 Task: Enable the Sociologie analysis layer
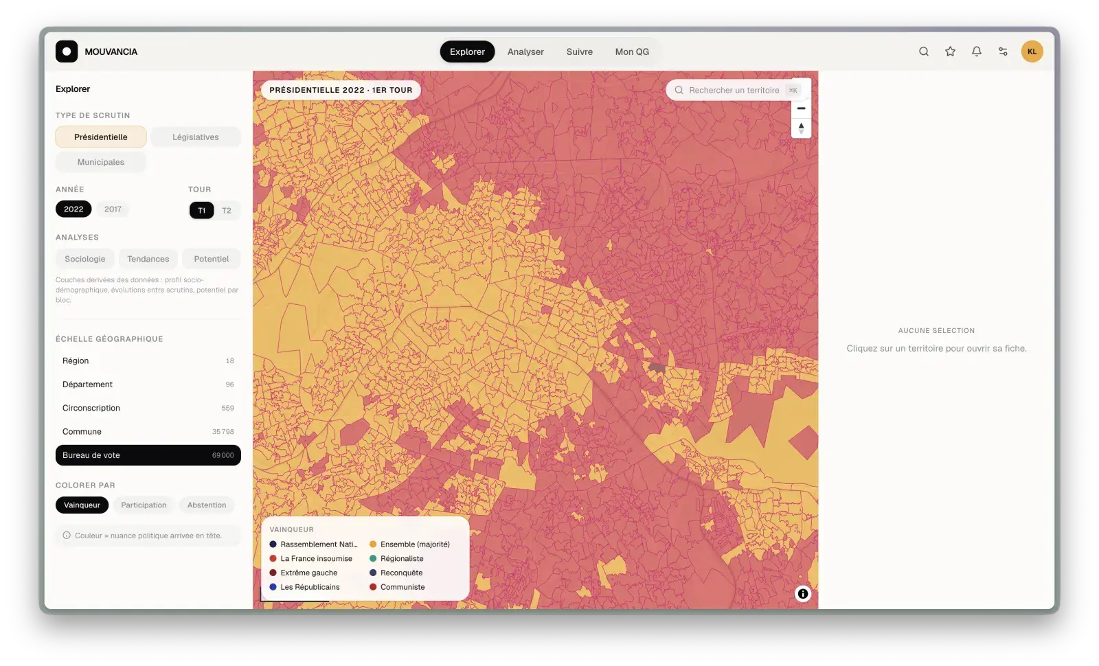[85, 259]
